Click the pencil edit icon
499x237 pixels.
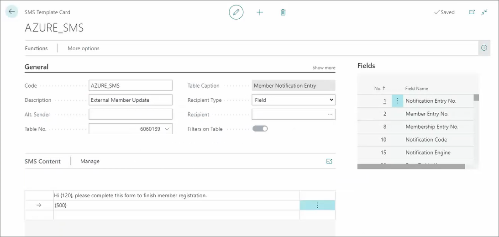[x=236, y=12]
